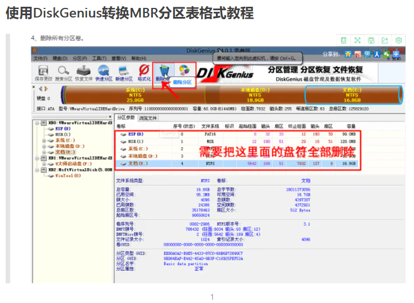Collapse the HD2 MsftVirtualDisk tree node
414x303 pixels.
[x=37, y=170]
